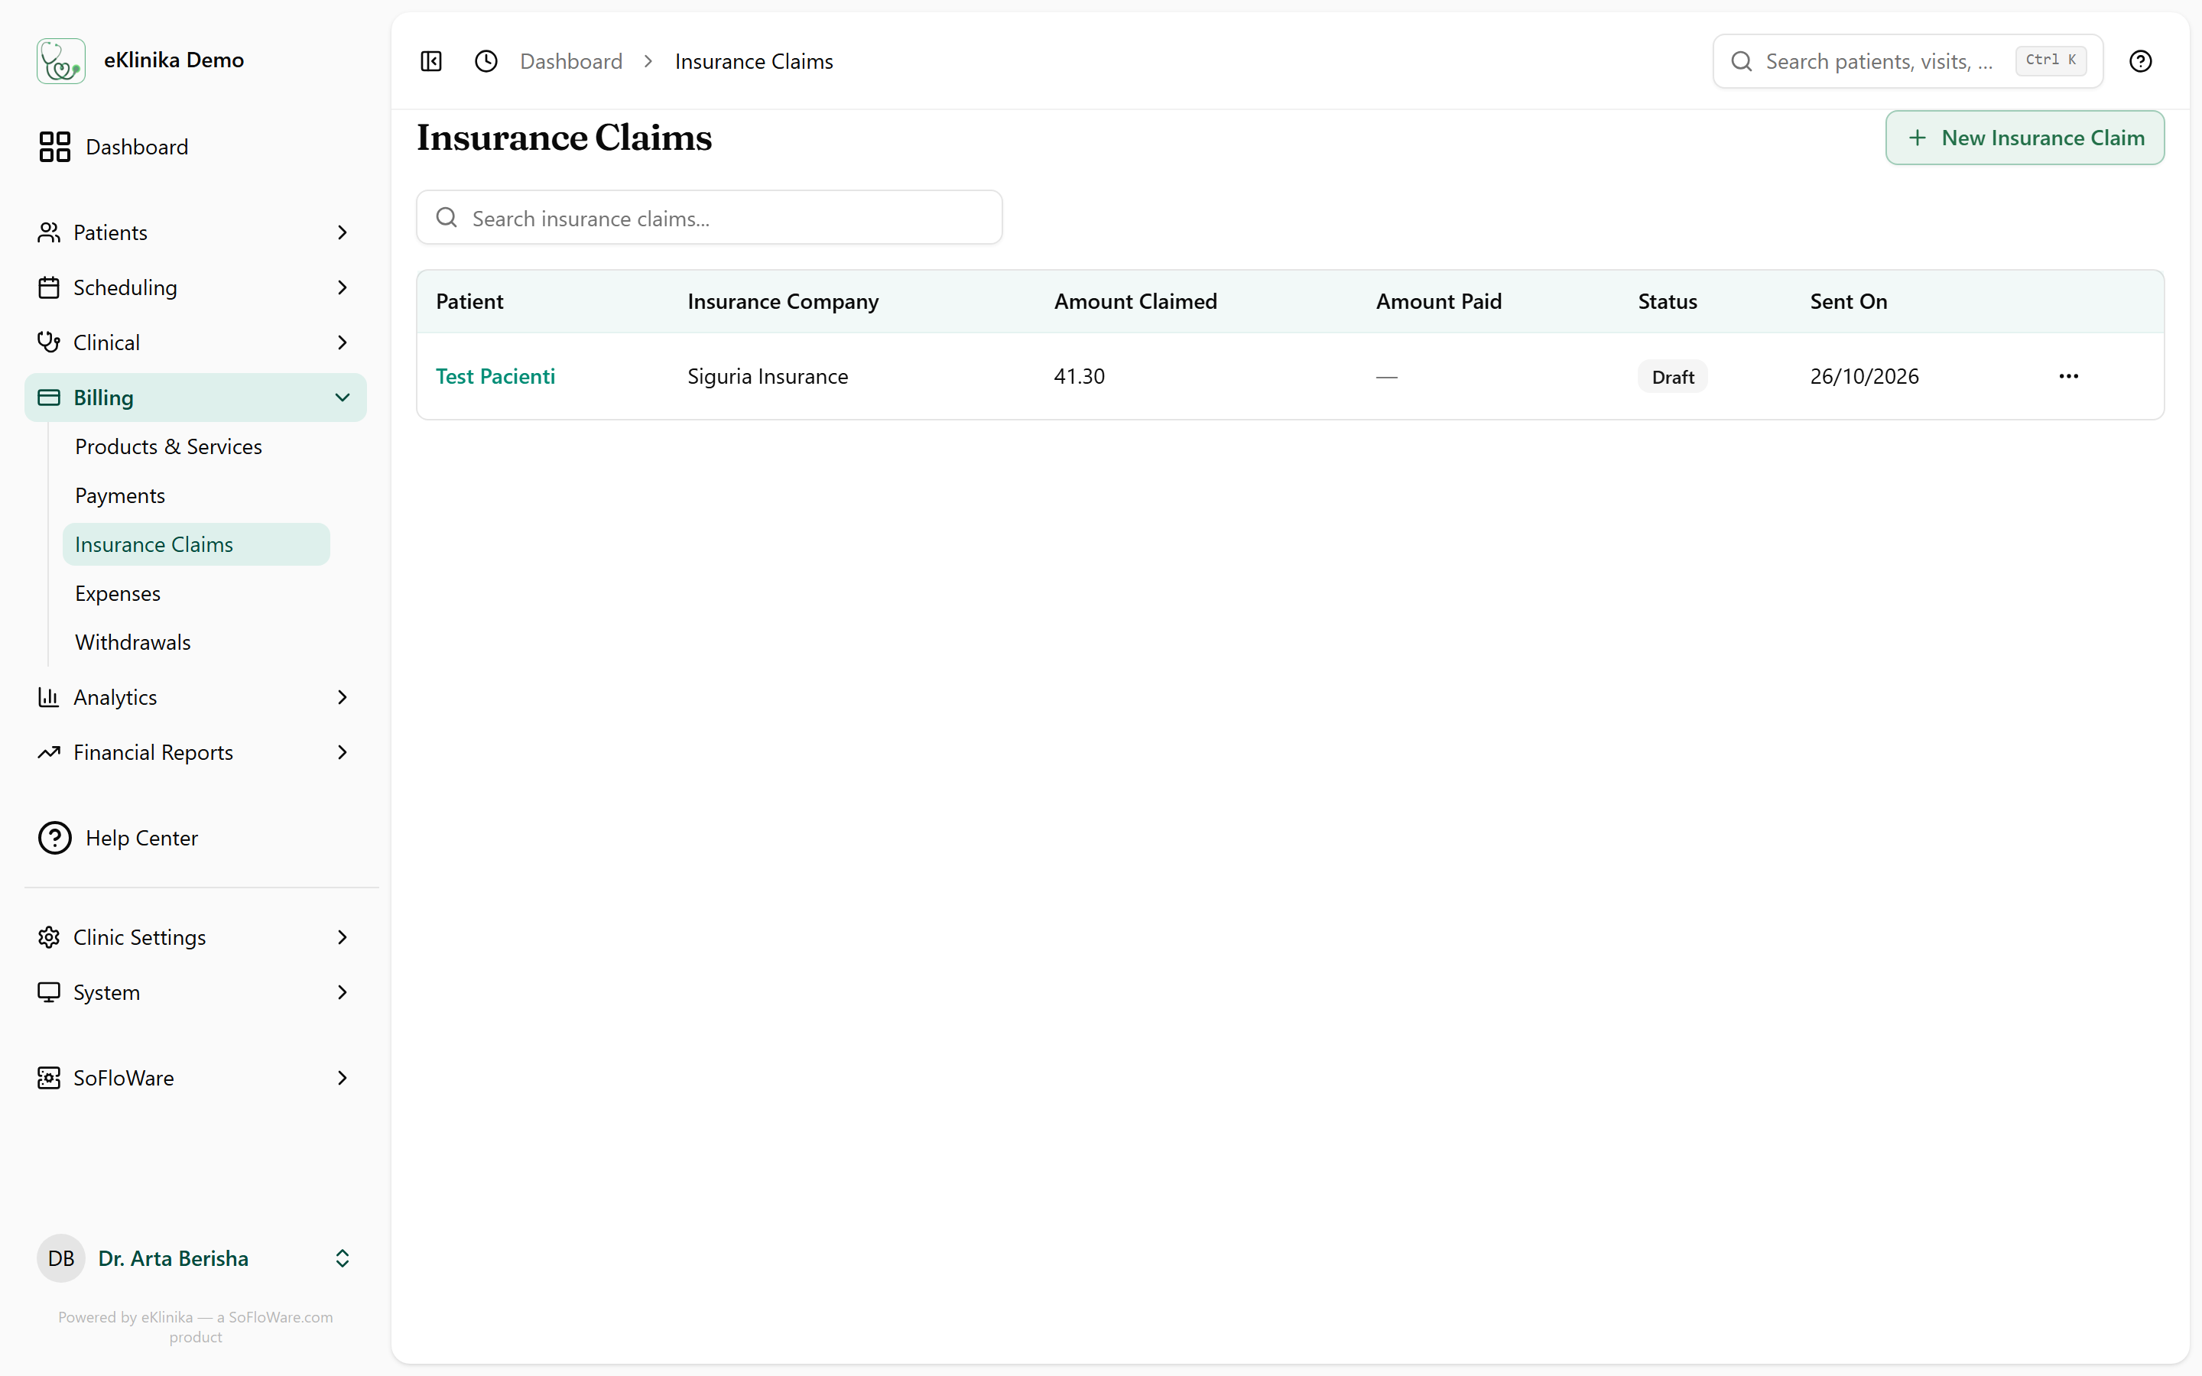Open the Withdrawals submenu item
Image resolution: width=2202 pixels, height=1376 pixels.
point(196,642)
